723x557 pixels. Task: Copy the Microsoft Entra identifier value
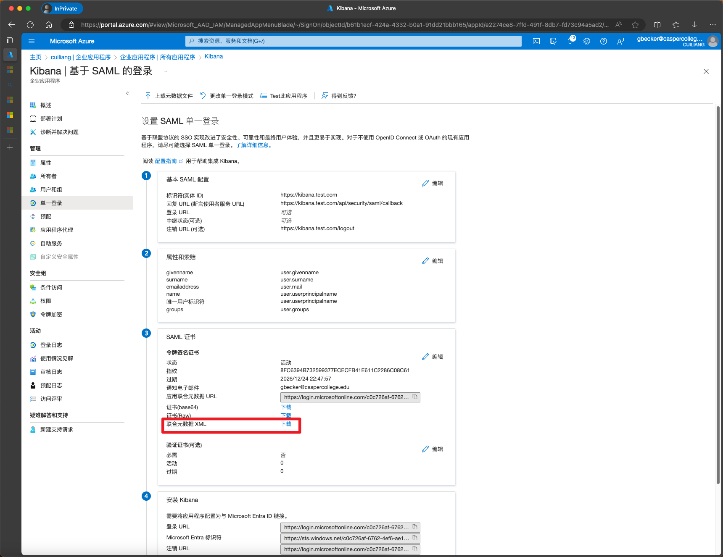(x=415, y=538)
